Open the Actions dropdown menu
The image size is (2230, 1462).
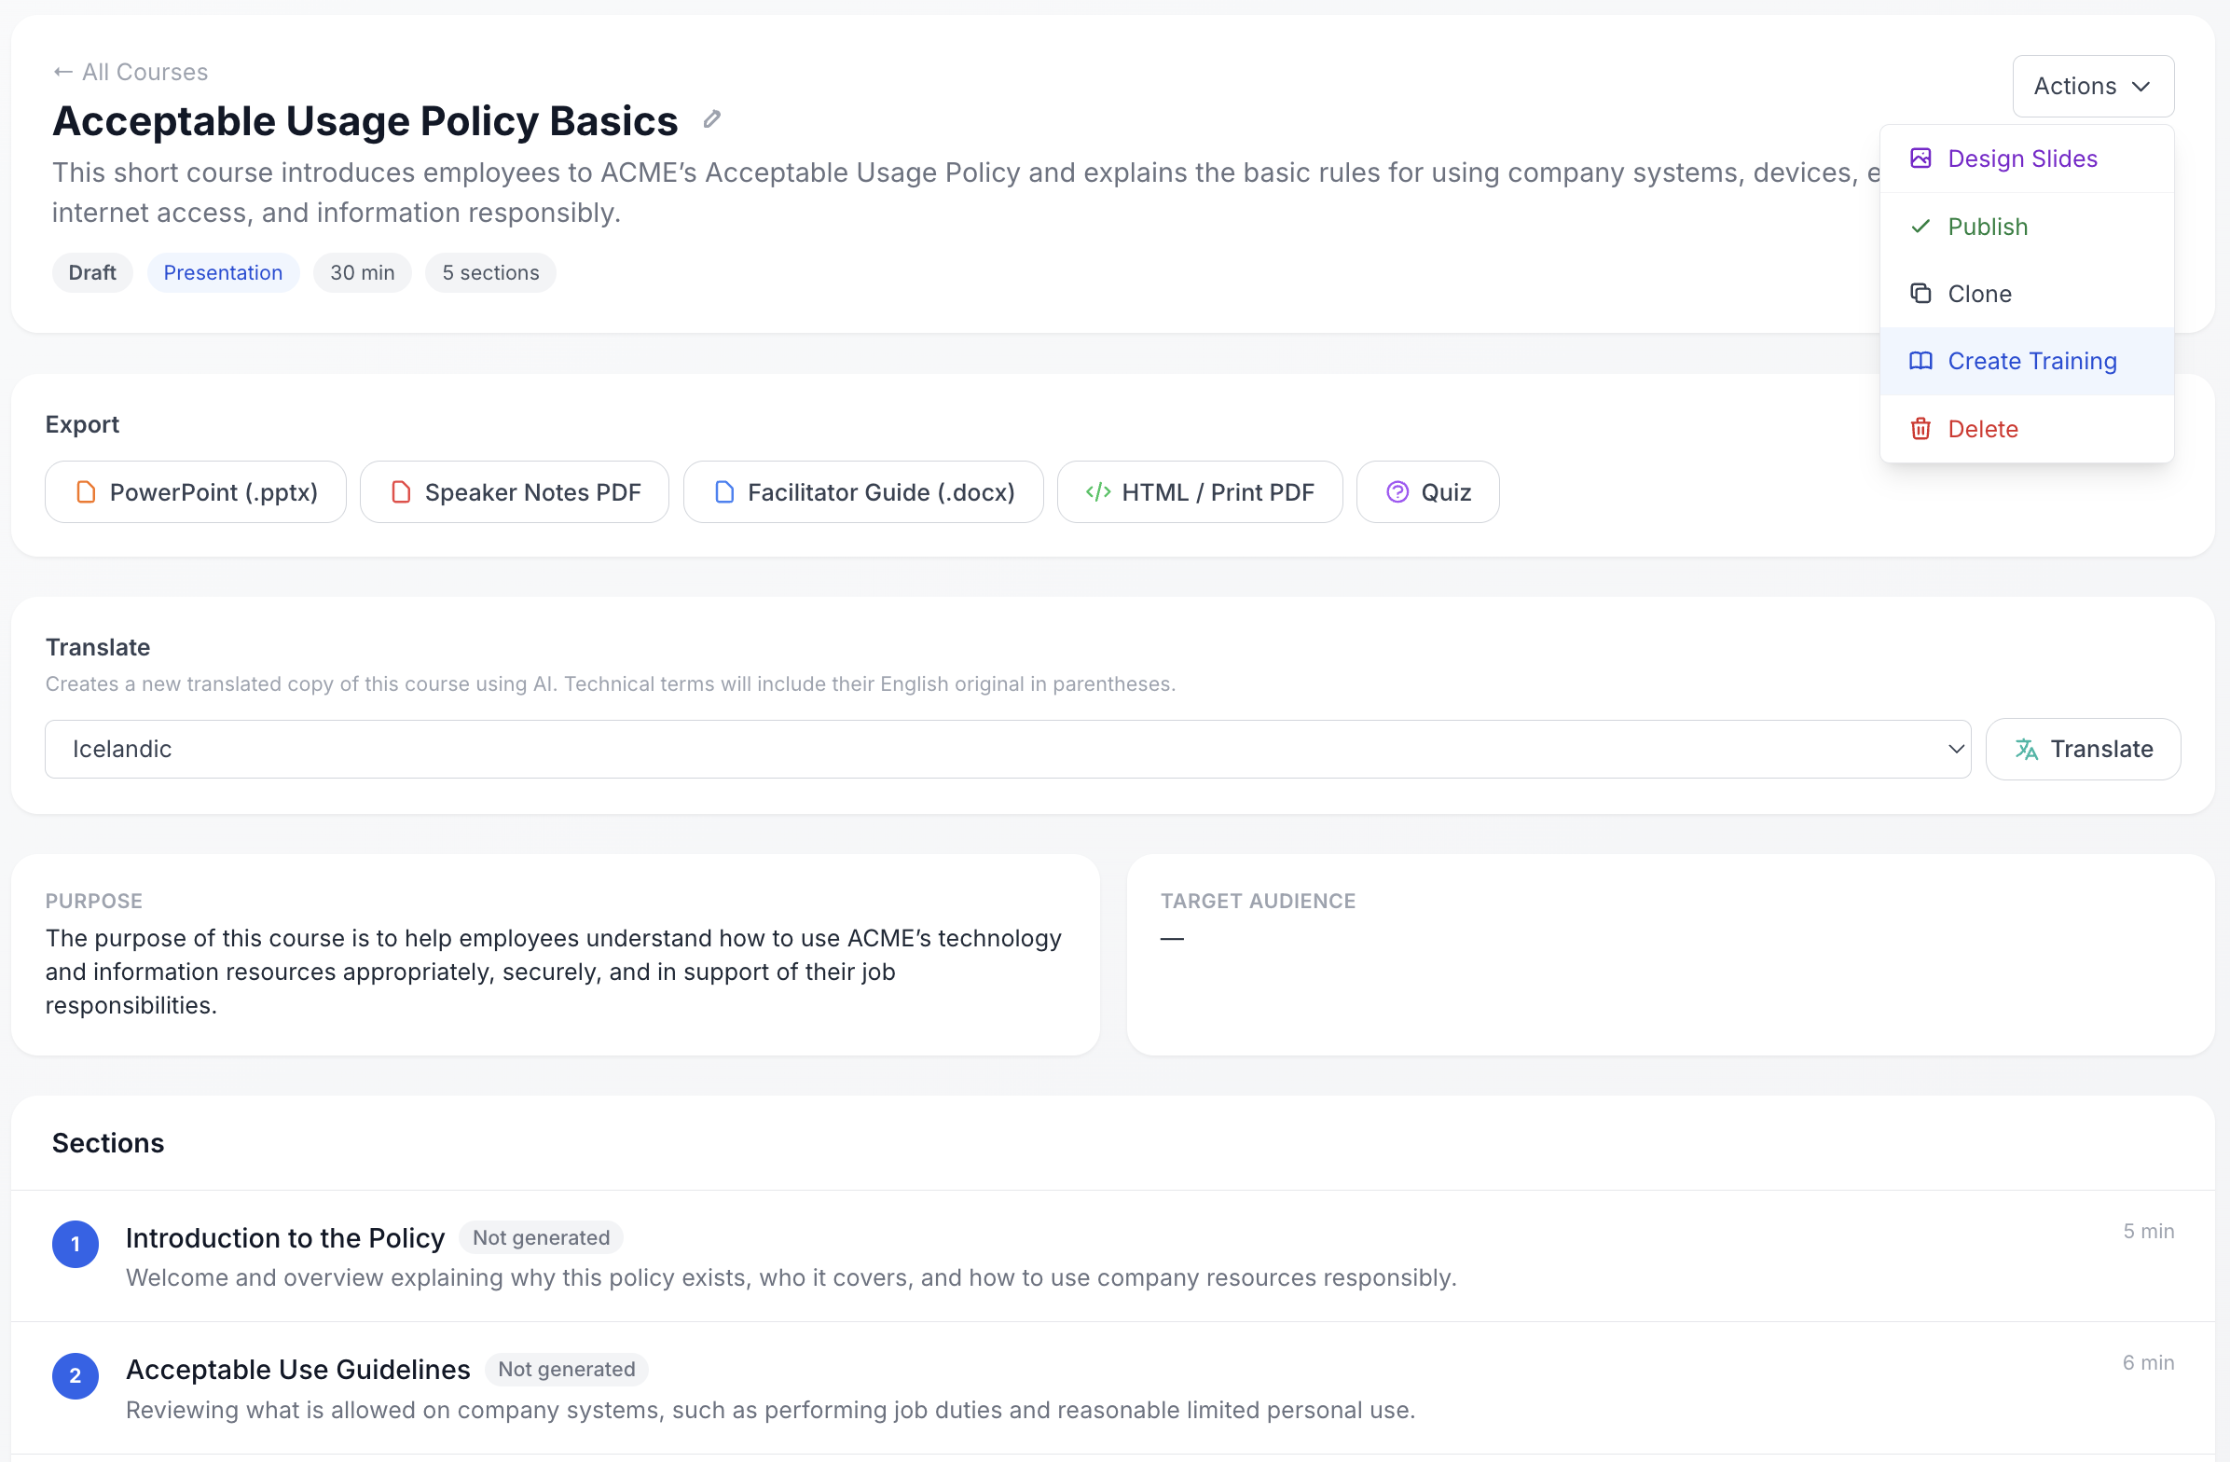point(2092,86)
